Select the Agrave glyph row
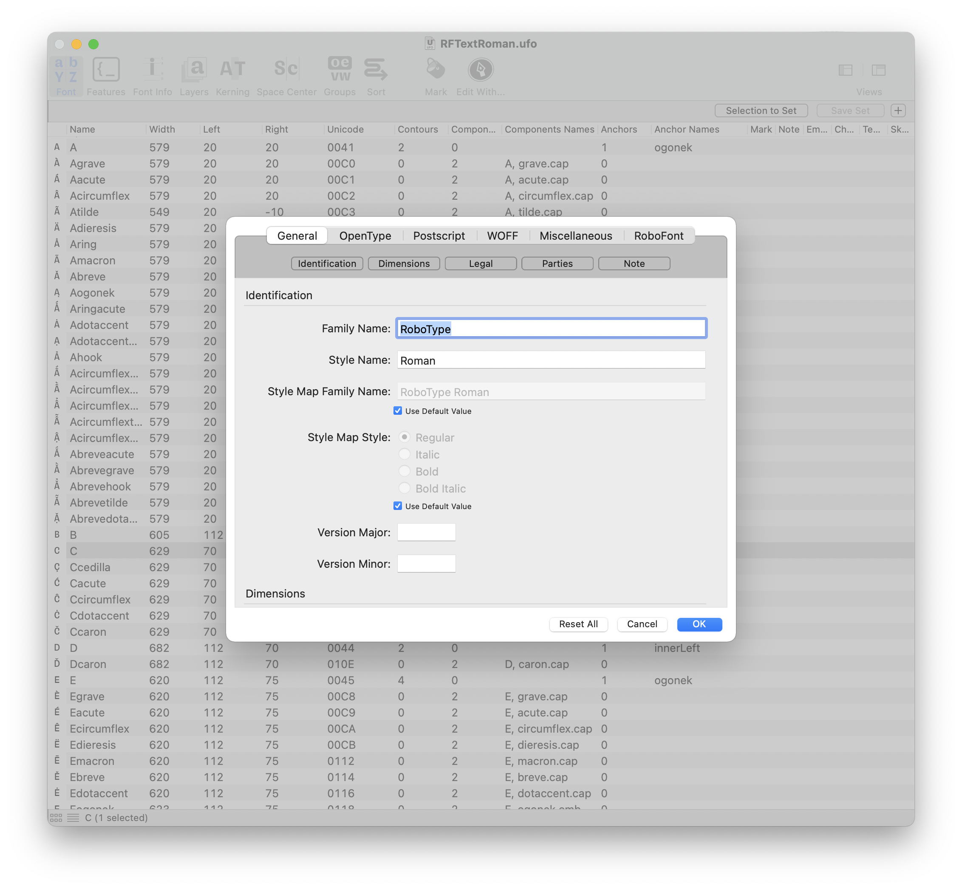 (481, 164)
